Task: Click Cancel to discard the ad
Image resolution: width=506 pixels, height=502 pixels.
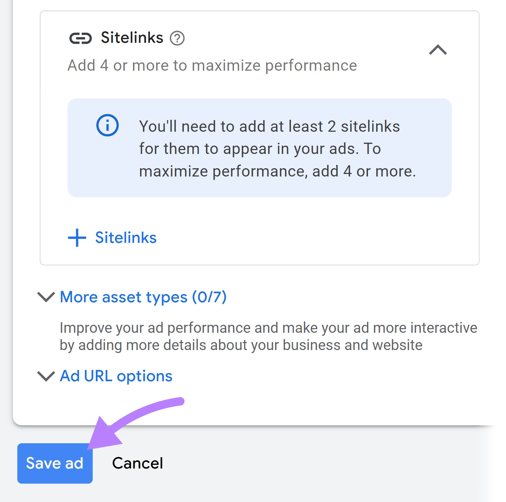Action: [x=137, y=463]
